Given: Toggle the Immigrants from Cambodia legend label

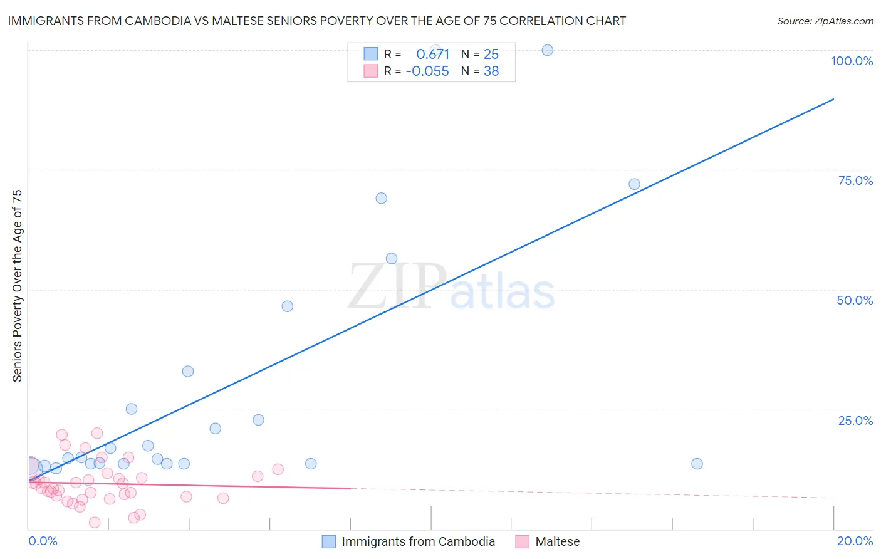Looking at the screenshot, I should tap(418, 541).
